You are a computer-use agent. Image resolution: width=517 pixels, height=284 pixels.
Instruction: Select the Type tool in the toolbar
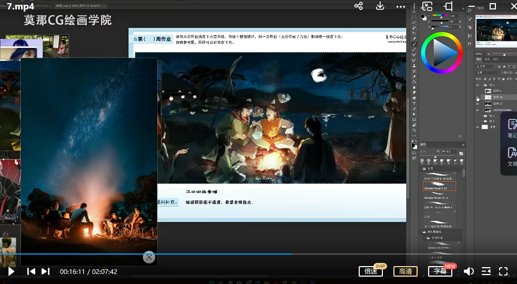point(414,104)
